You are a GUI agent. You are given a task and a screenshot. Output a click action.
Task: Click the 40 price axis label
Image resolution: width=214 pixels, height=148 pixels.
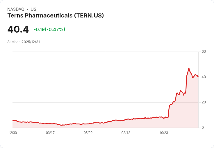(x=204, y=77)
